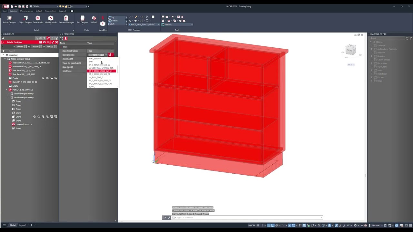Click the save icon in Article Designer bar
Viewport: 413px width, 232px height.
coord(40,42)
